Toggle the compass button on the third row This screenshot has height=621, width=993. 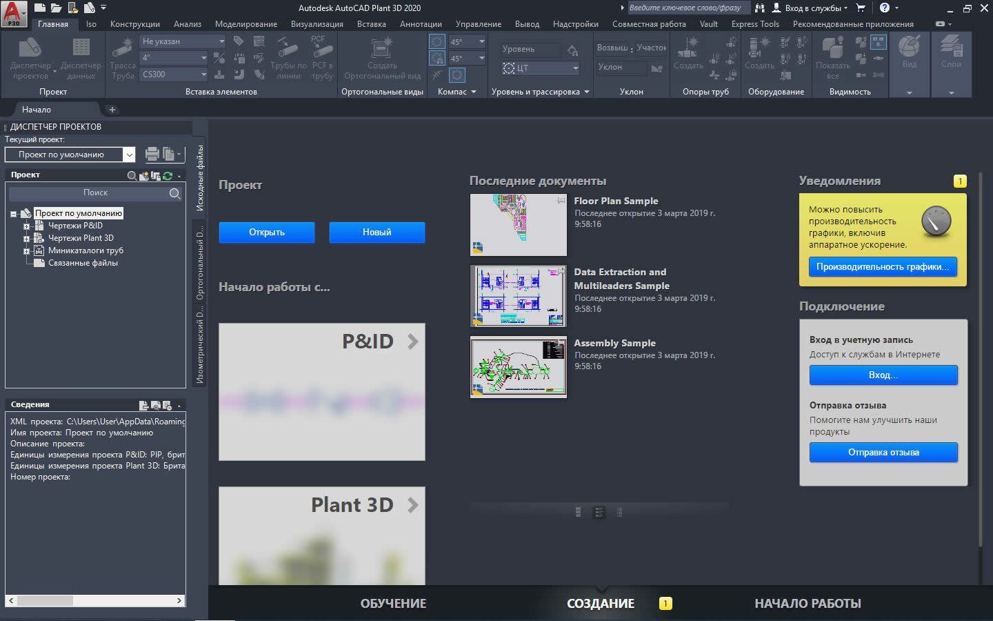coord(458,75)
